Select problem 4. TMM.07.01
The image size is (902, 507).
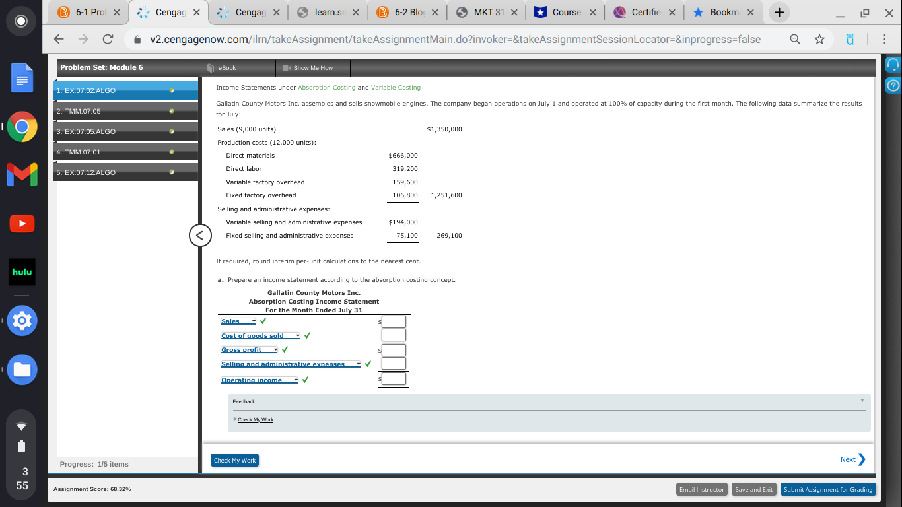point(125,152)
